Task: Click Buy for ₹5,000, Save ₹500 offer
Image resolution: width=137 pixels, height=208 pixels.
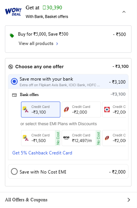Action: [43, 34]
